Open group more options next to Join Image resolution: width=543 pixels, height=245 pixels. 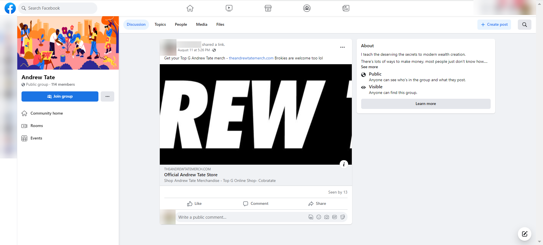107,96
